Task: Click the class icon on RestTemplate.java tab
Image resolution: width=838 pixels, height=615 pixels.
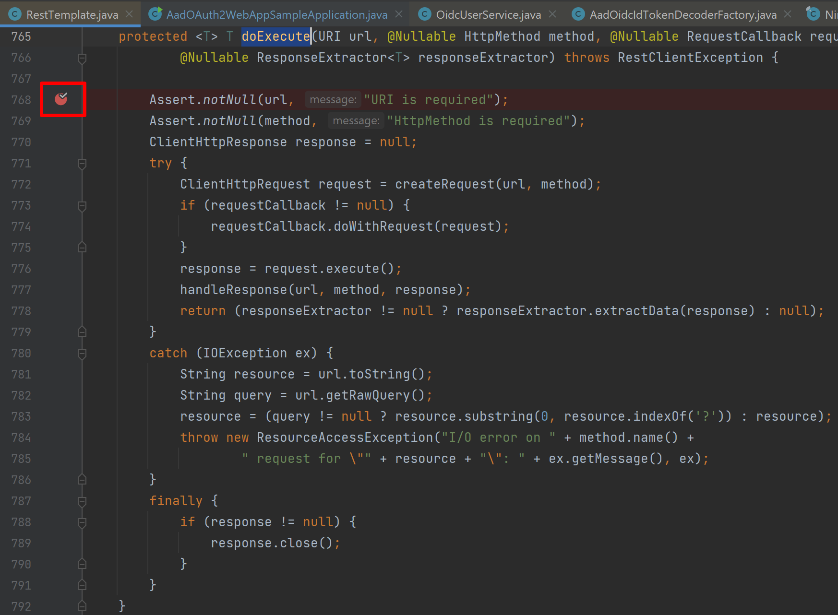Action: click(x=15, y=14)
